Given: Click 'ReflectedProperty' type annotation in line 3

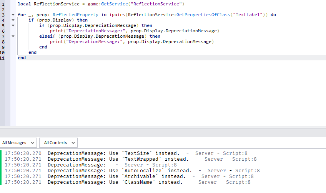Looking at the screenshot, I should [x=75, y=15].
